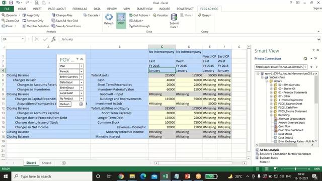
Task: Open the Adjust dropdown
Action: pos(136,21)
